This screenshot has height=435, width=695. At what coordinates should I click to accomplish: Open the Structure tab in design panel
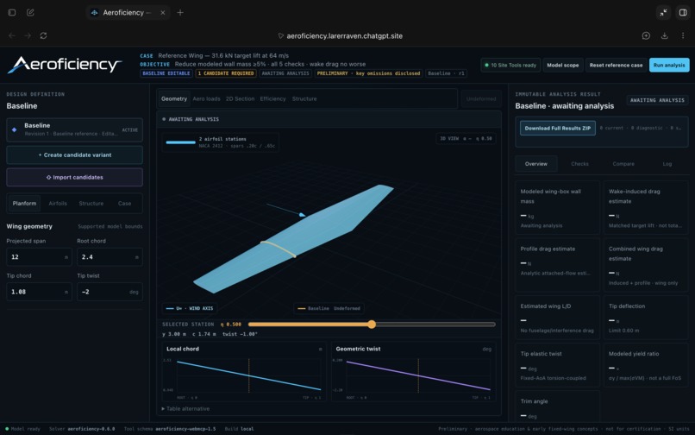(x=91, y=204)
